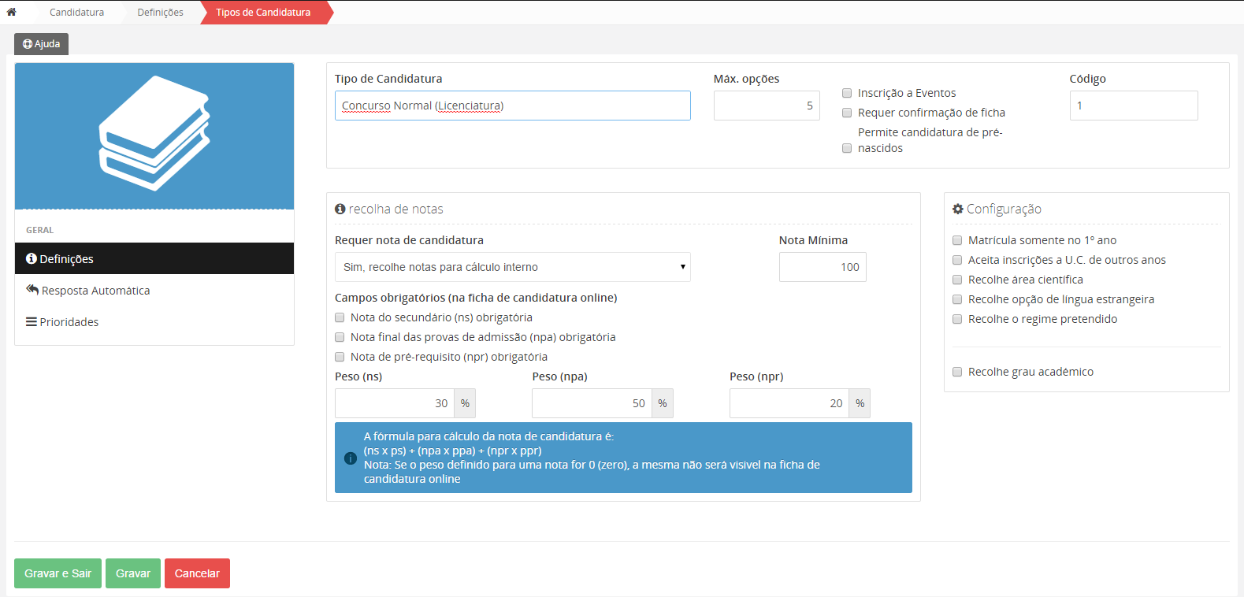Click the red Cancelar button
Image resolution: width=1244 pixels, height=597 pixels.
(197, 573)
